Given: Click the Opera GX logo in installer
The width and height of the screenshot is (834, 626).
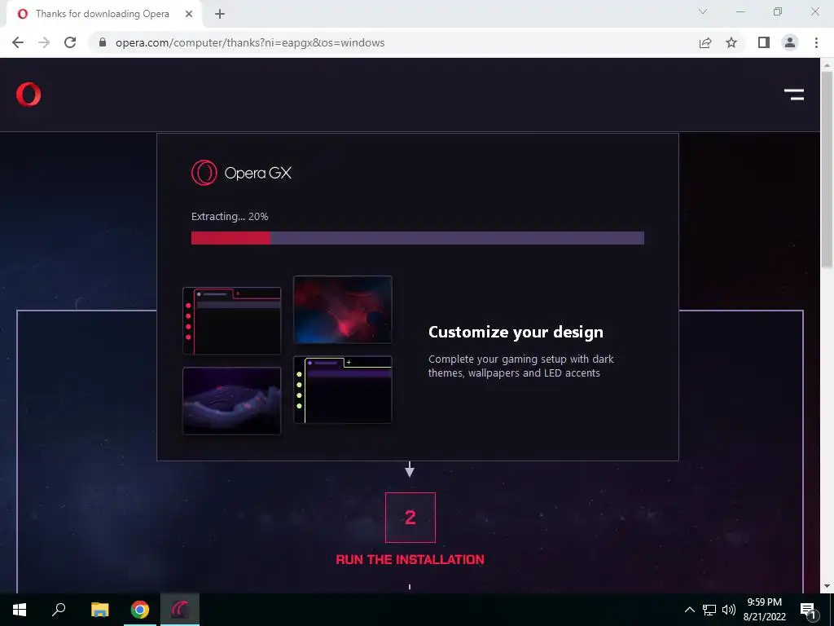Looking at the screenshot, I should [x=241, y=173].
